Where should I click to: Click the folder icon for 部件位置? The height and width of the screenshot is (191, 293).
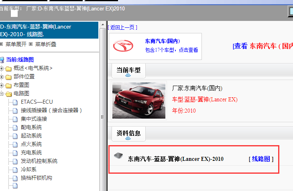click(x=8, y=77)
